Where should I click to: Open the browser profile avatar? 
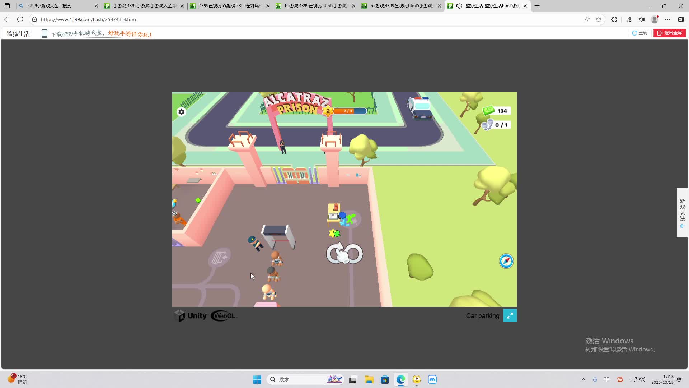coord(655,19)
